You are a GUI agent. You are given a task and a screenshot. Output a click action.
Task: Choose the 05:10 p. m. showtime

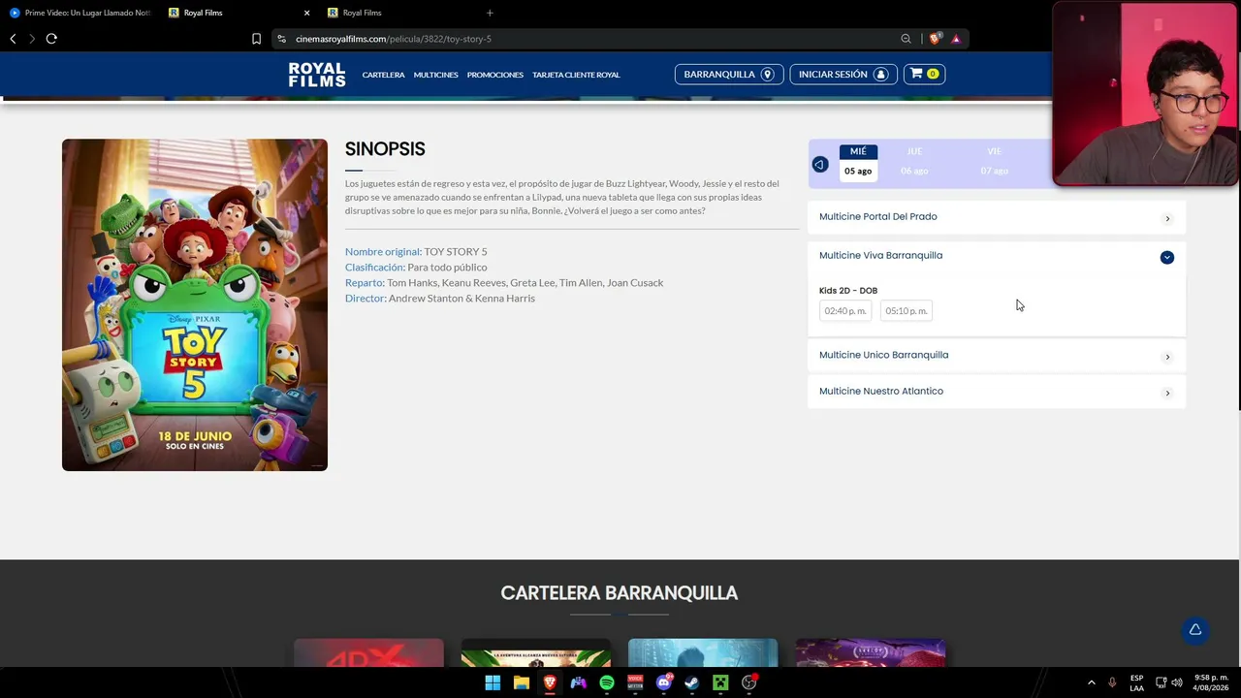(907, 311)
